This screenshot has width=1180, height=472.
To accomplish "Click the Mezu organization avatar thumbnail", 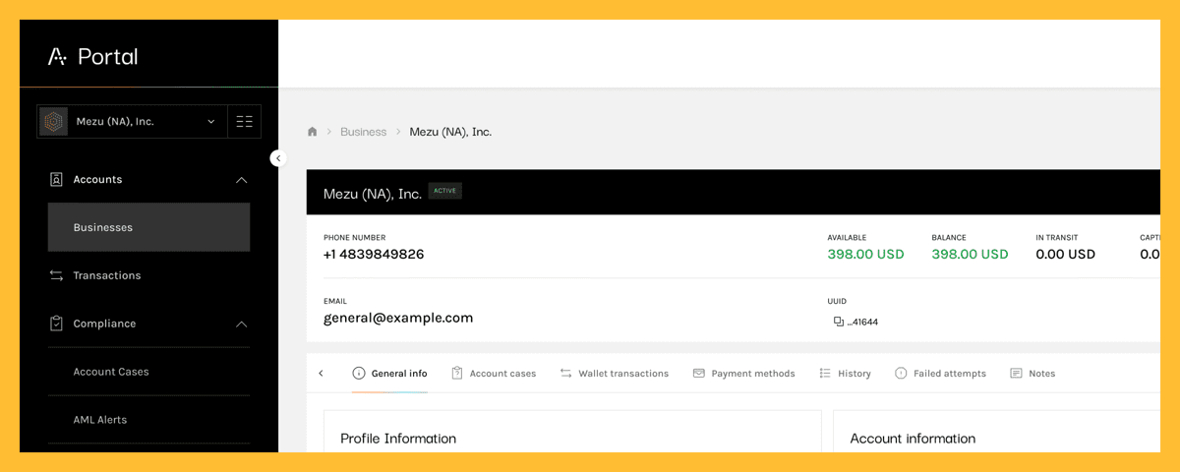I will pos(53,122).
